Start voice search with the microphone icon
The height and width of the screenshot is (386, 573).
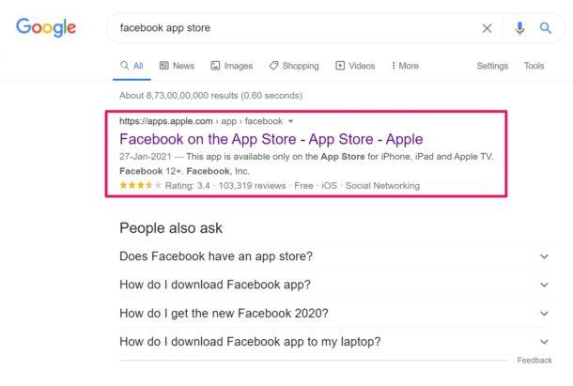click(519, 28)
